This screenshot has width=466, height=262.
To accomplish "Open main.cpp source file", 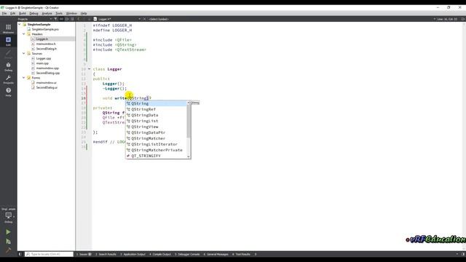I will [x=42, y=63].
